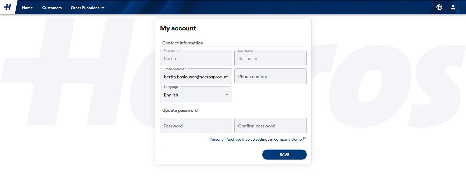Click the Confirm password field
This screenshot has height=180, width=466.
point(270,126)
